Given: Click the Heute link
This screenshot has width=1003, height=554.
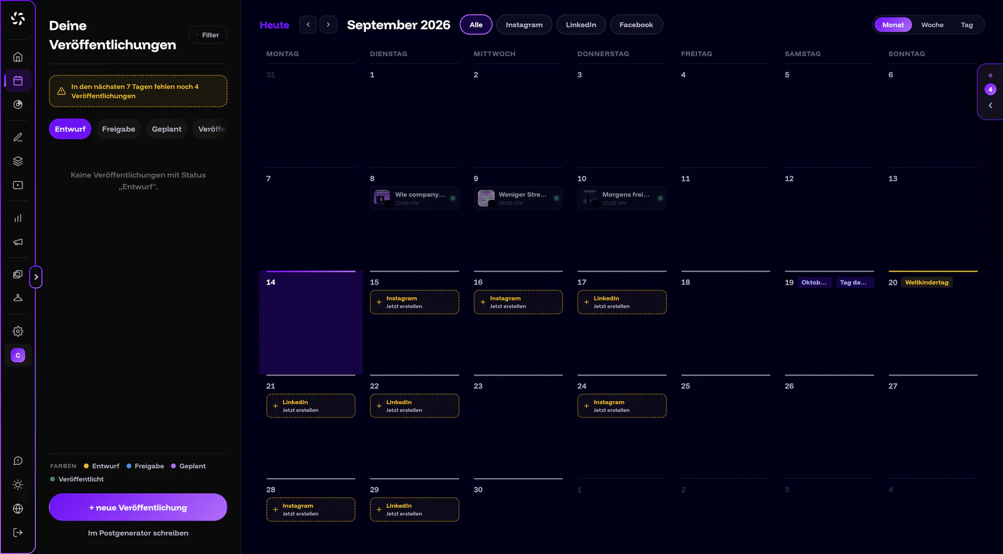Looking at the screenshot, I should click(x=275, y=25).
